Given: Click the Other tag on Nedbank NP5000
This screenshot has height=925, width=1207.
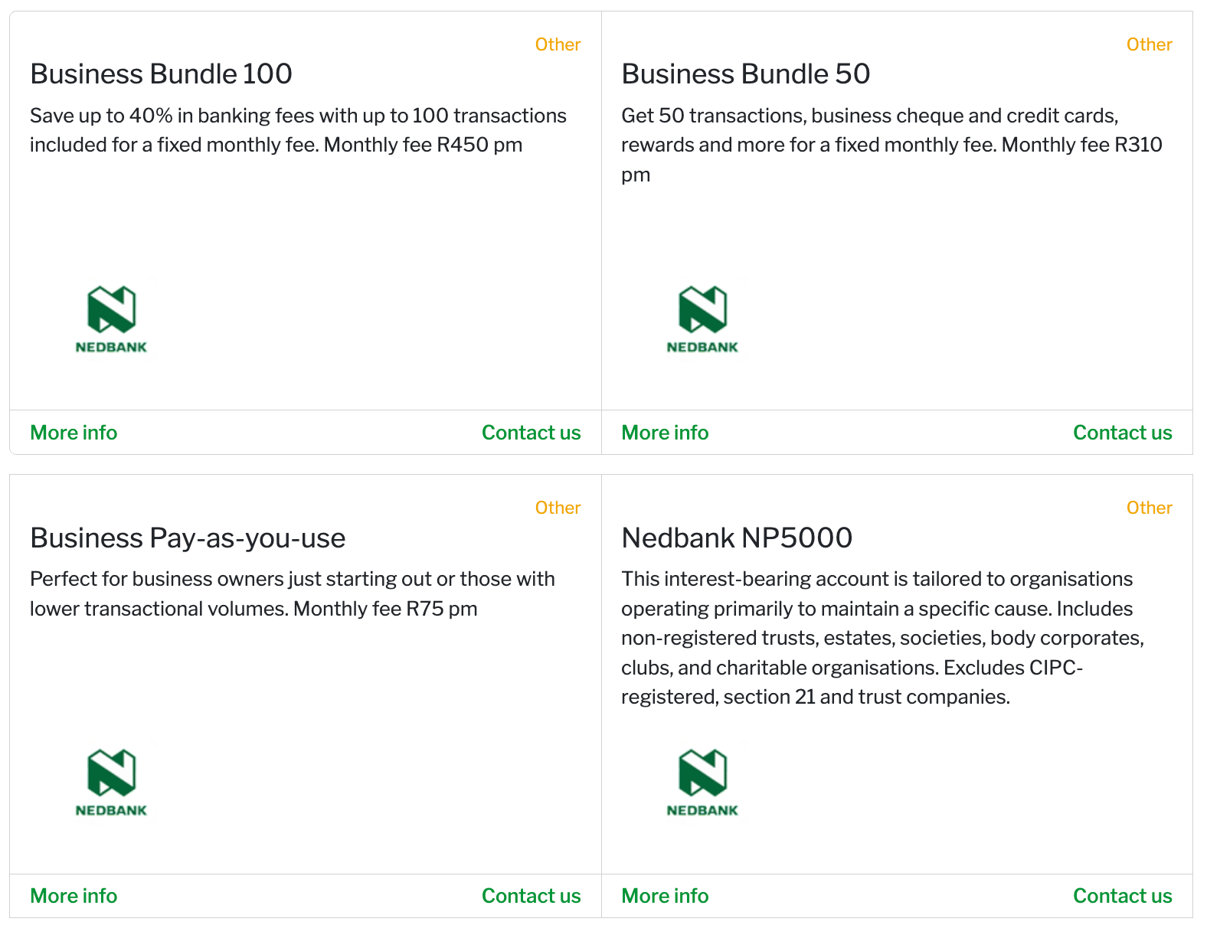Looking at the screenshot, I should click(1149, 508).
